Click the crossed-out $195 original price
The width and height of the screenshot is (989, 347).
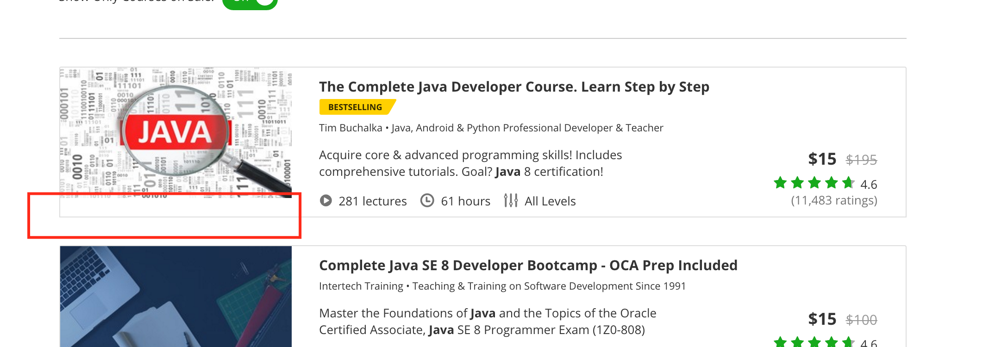(861, 160)
